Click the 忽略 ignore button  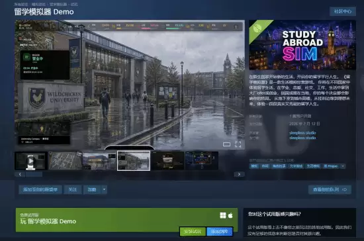[x=92, y=189]
